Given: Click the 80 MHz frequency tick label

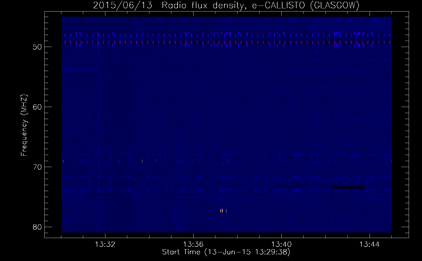Looking at the screenshot, I should coord(38,227).
